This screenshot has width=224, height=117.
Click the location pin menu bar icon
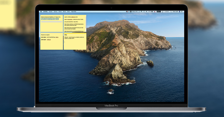pyautogui.click(x=129, y=11)
